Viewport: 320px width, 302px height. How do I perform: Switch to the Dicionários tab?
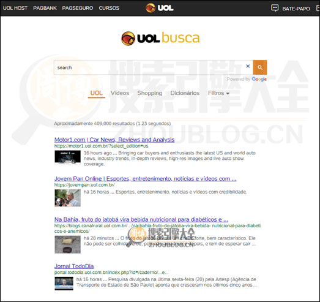185,93
